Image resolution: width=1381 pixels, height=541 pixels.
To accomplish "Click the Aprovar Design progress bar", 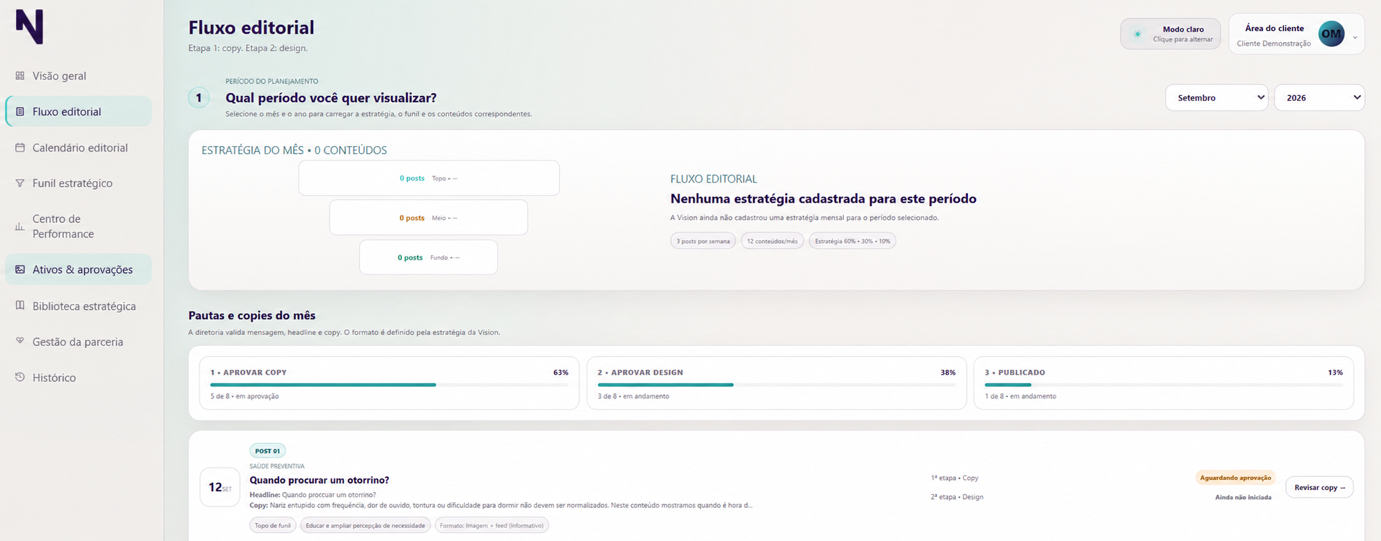I will pos(776,385).
